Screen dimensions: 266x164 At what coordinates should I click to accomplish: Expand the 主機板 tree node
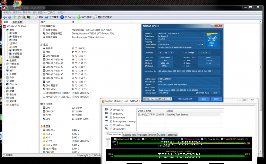click(5, 60)
